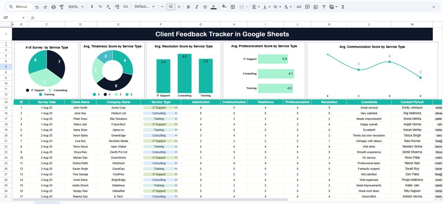Toggle strikethrough formatting

point(205,7)
